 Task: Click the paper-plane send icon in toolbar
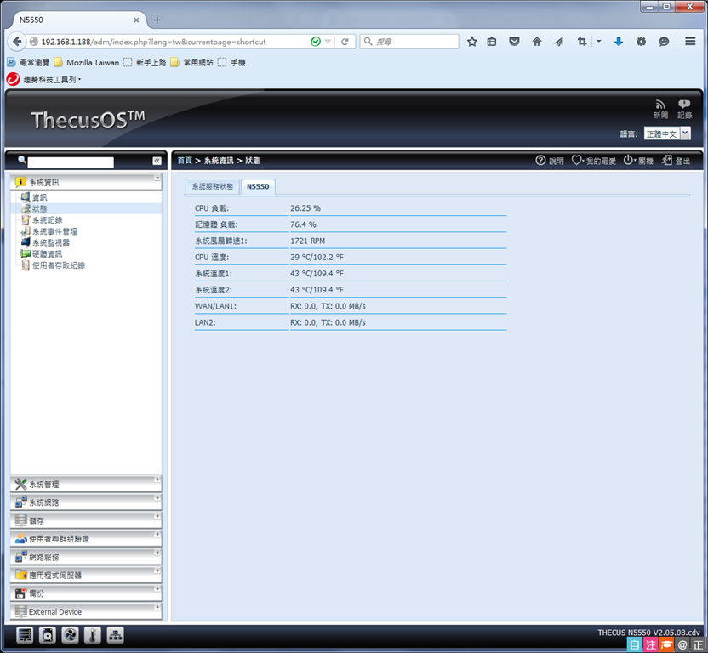click(x=559, y=42)
